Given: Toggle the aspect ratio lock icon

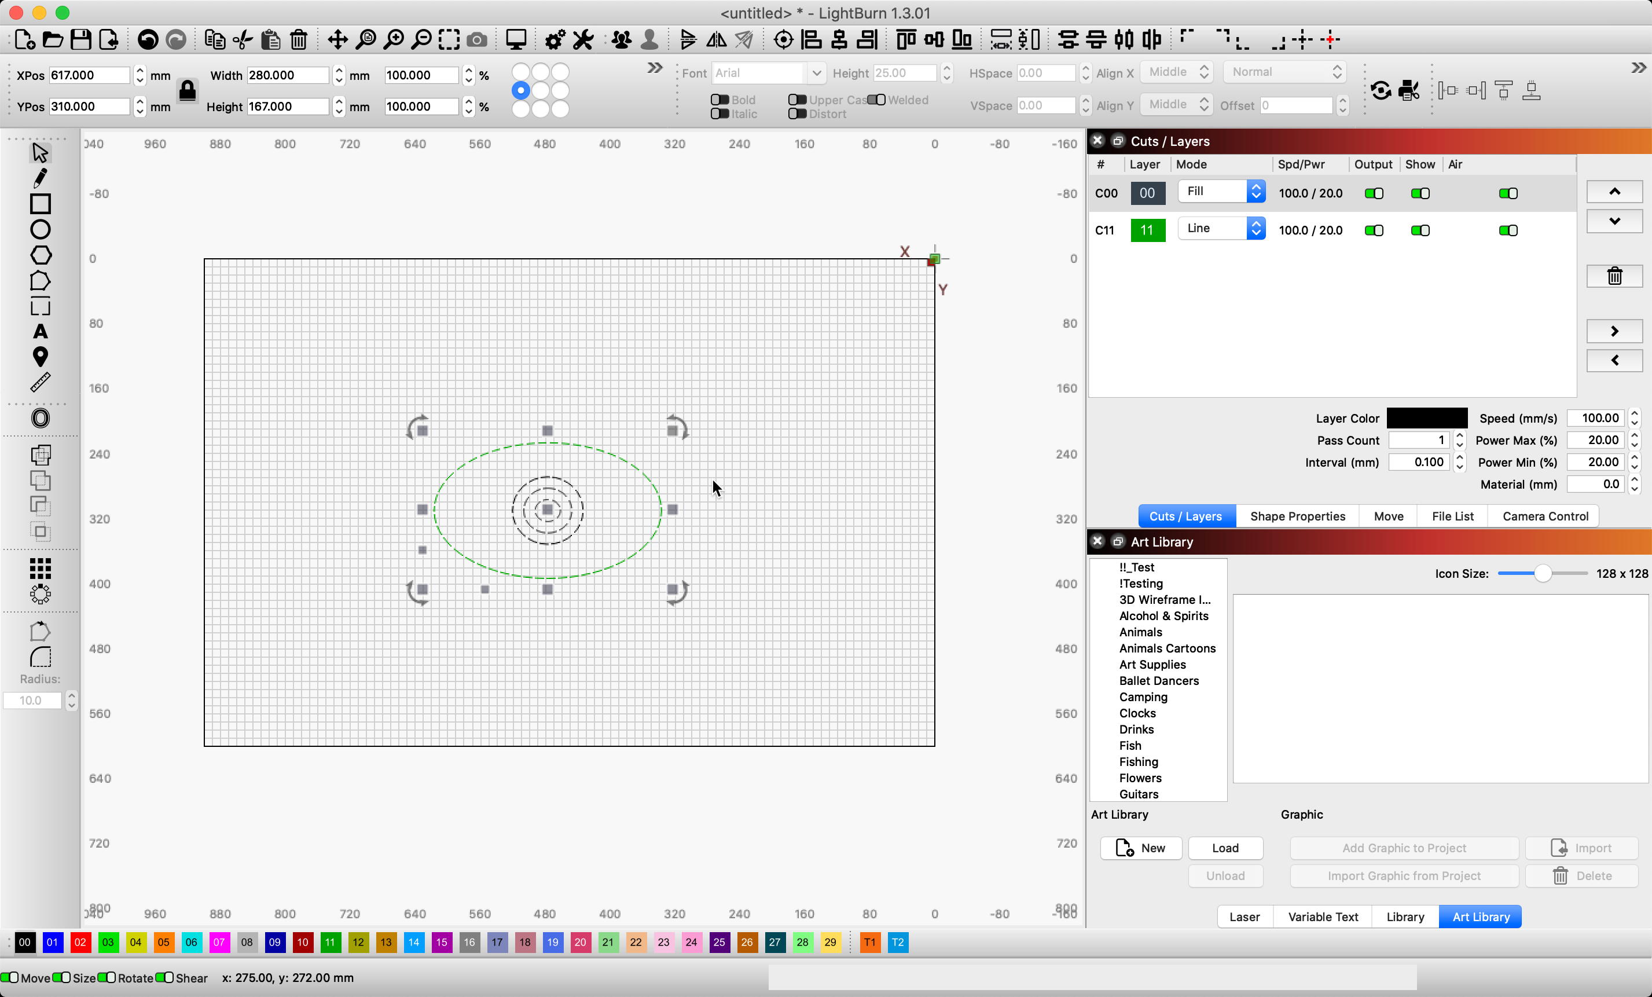Looking at the screenshot, I should 188,90.
